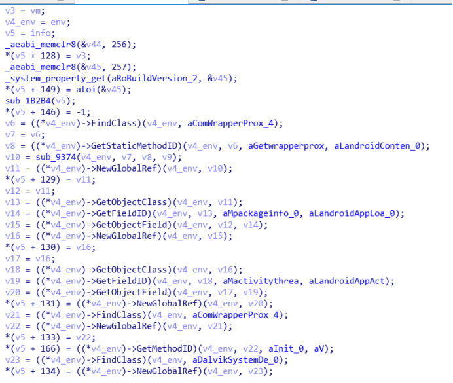Click the v9 argument of sub_9374
Image resolution: width=453 pixels, height=383 pixels.
click(x=168, y=157)
